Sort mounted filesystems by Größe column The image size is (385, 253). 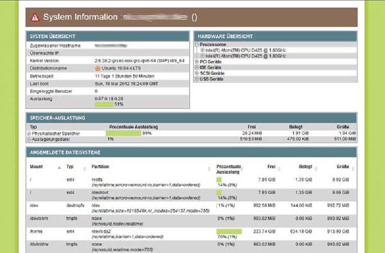click(x=342, y=167)
